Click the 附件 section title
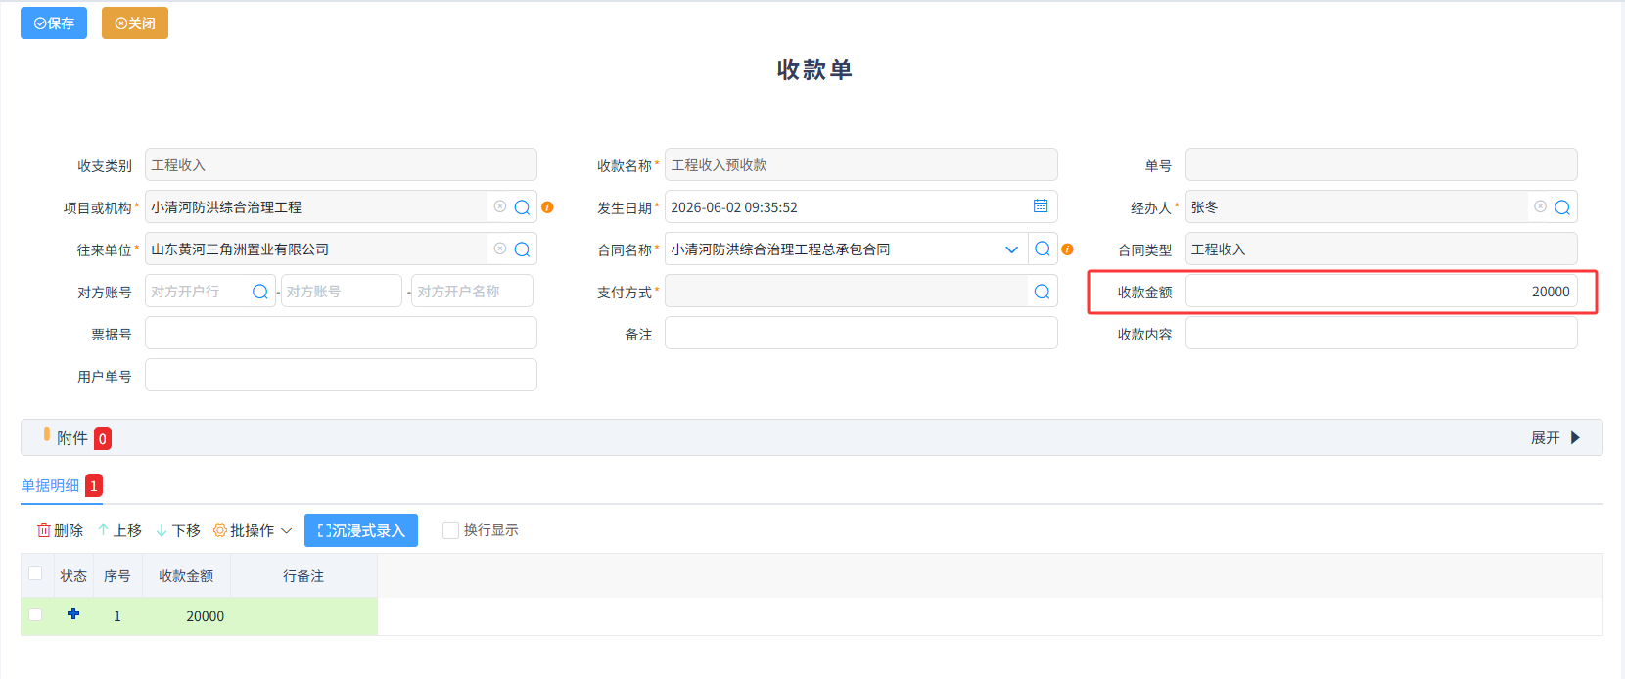Screen dimensions: 1625x679 click(72, 438)
